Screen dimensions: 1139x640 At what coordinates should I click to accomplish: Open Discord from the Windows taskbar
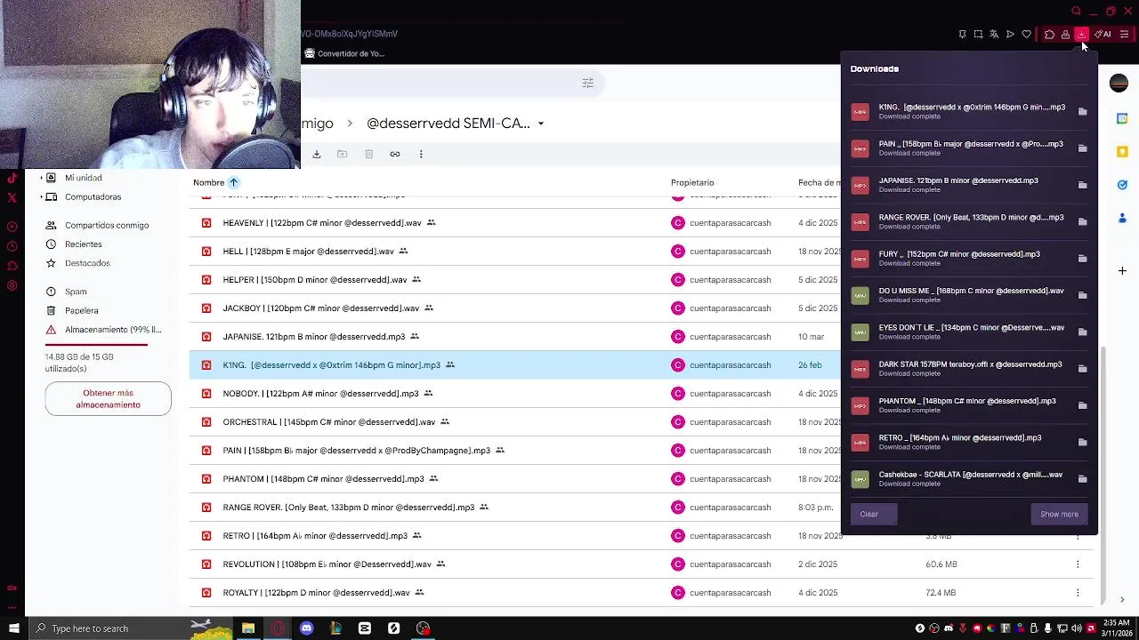coord(307,628)
